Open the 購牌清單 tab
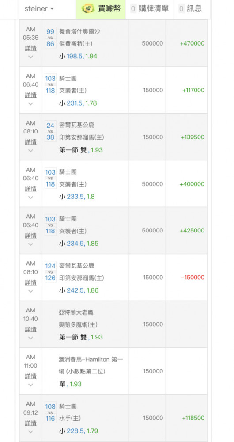The height and width of the screenshot is (442, 234). [x=150, y=9]
